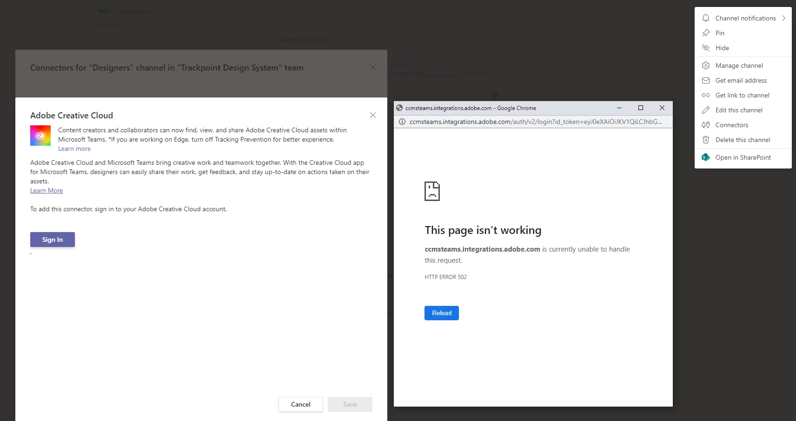The image size is (796, 421).
Task: Select Get email address option
Action: [x=743, y=80]
